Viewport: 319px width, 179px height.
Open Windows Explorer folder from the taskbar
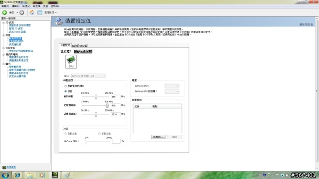tap(30, 175)
